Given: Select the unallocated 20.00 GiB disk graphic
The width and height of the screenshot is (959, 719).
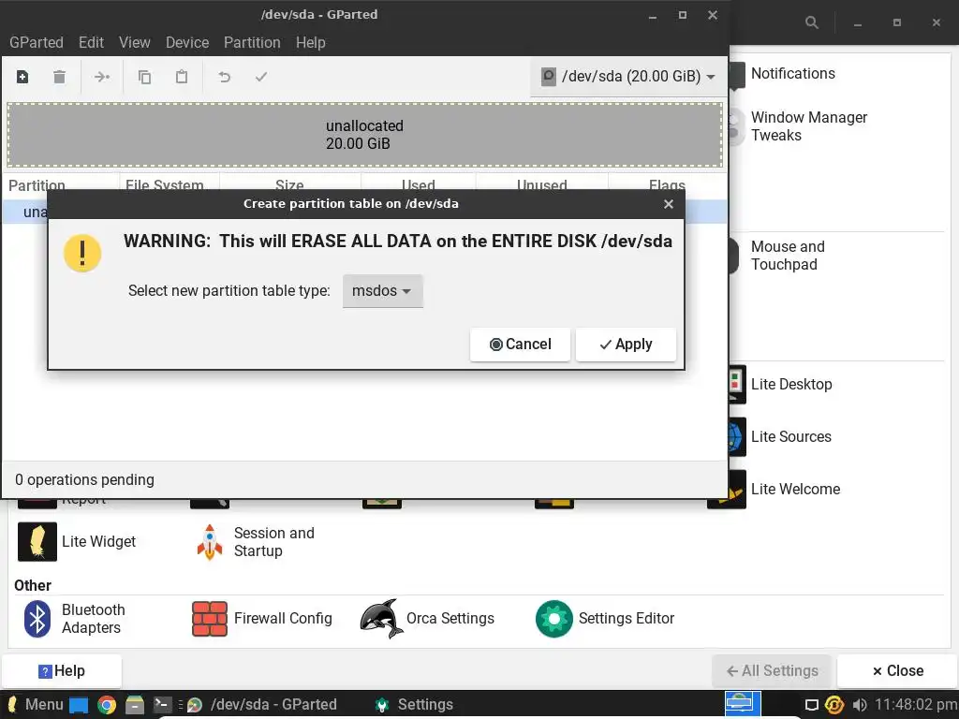Looking at the screenshot, I should [364, 135].
